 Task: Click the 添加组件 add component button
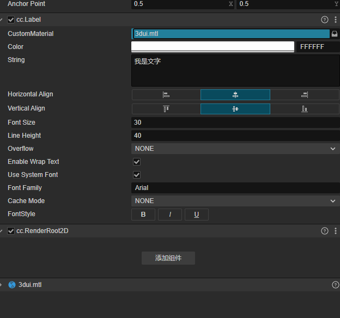click(168, 258)
